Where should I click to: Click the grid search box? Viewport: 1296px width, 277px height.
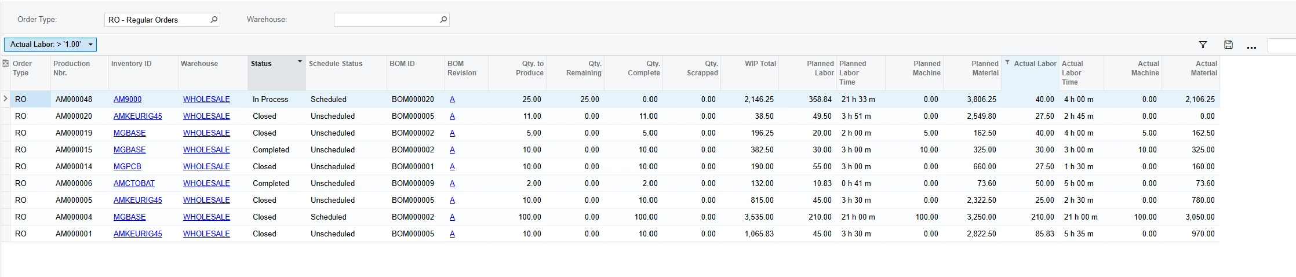(1282, 45)
